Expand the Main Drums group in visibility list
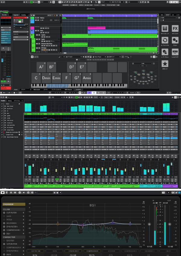This screenshot has height=256, width=181. click(5, 106)
